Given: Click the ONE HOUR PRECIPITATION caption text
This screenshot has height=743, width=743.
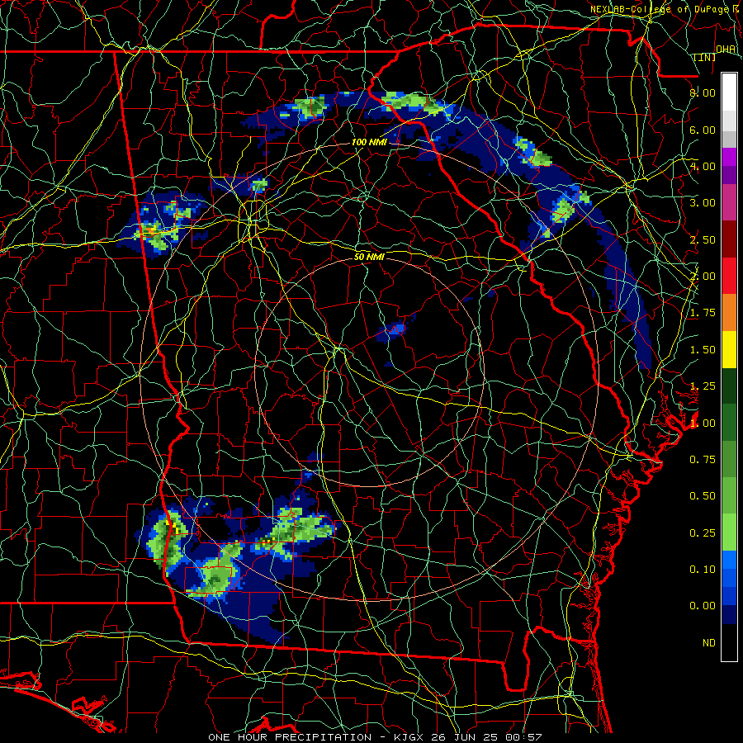Looking at the screenshot, I should (290, 737).
